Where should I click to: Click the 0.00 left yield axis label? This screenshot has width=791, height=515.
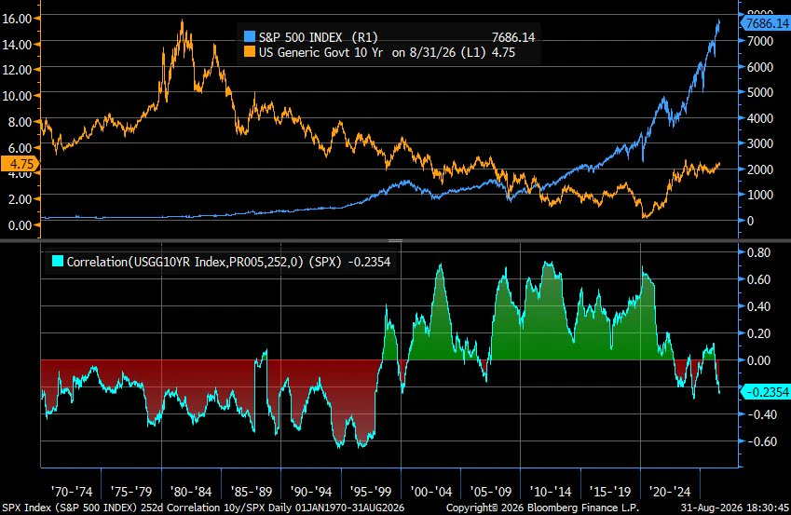(x=20, y=225)
